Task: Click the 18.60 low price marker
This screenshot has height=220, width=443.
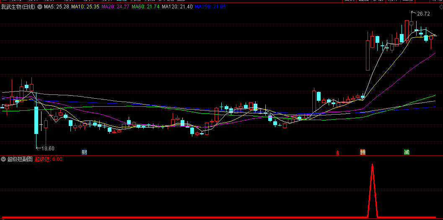Action: (48, 148)
